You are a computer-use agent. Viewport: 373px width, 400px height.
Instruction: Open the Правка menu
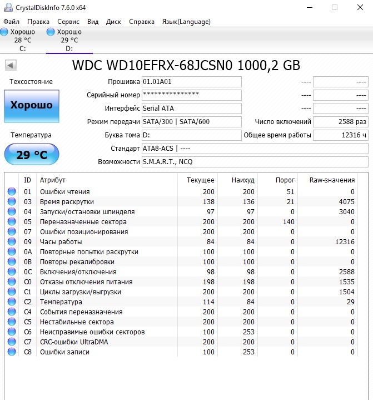(x=38, y=22)
